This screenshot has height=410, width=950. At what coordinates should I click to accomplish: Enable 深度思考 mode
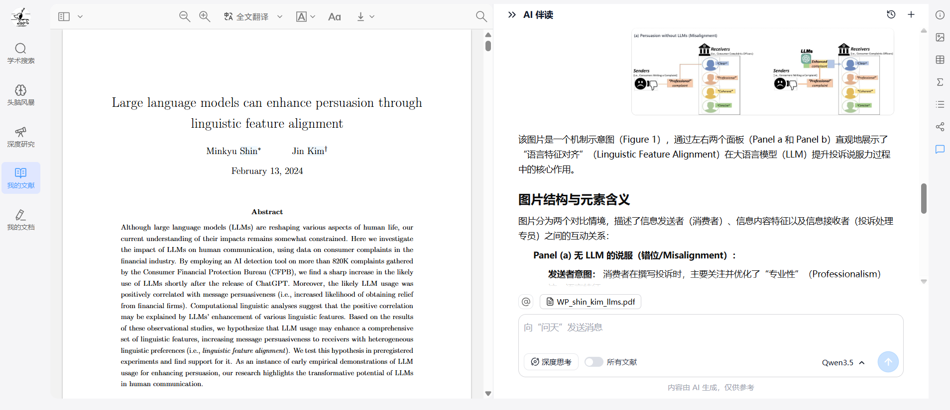[551, 362]
